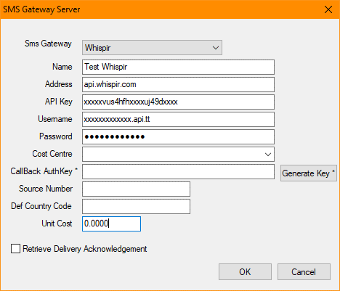The image size is (340, 291).
Task: Click the Username field ending in .api.tt
Action: coord(178,119)
